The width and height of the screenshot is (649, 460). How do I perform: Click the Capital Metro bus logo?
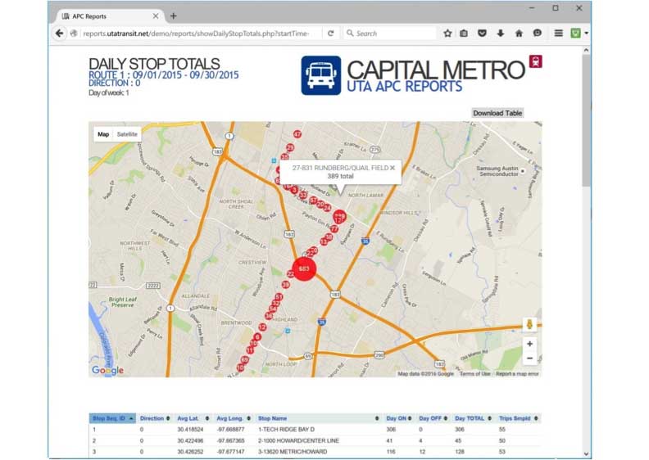320,75
